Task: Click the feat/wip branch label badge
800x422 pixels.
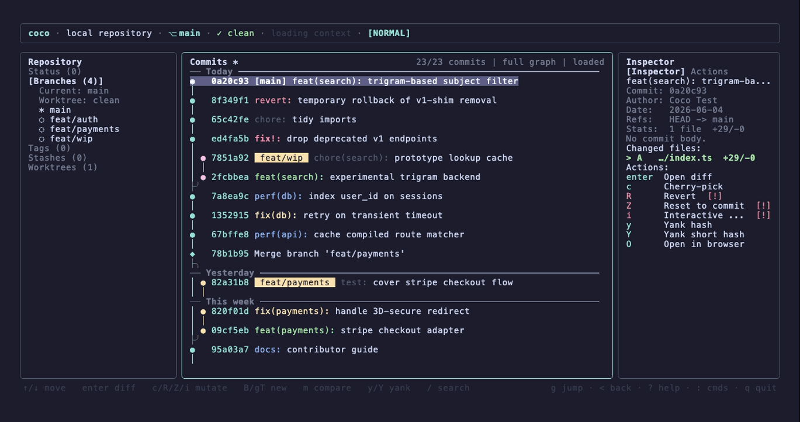Action: tap(282, 158)
